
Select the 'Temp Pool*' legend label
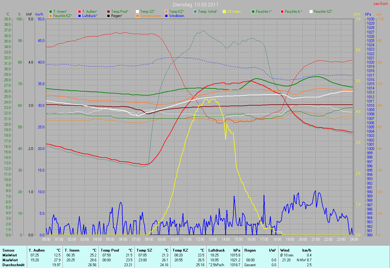[x=120, y=12]
